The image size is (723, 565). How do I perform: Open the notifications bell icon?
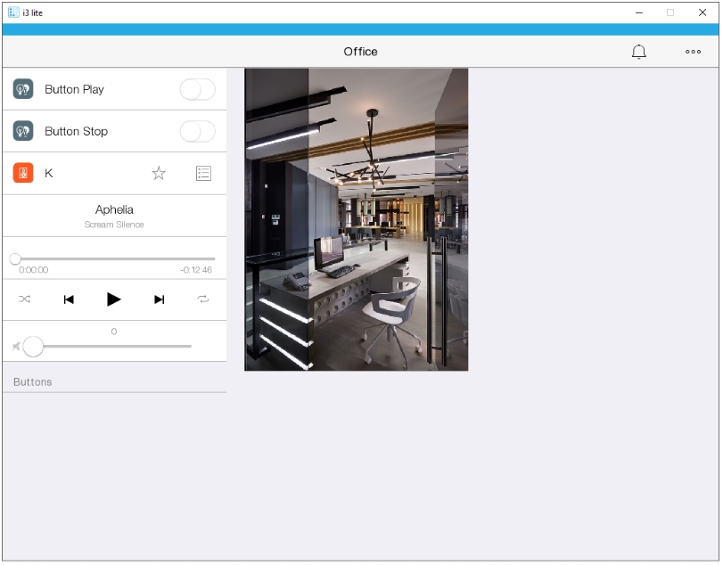(638, 52)
